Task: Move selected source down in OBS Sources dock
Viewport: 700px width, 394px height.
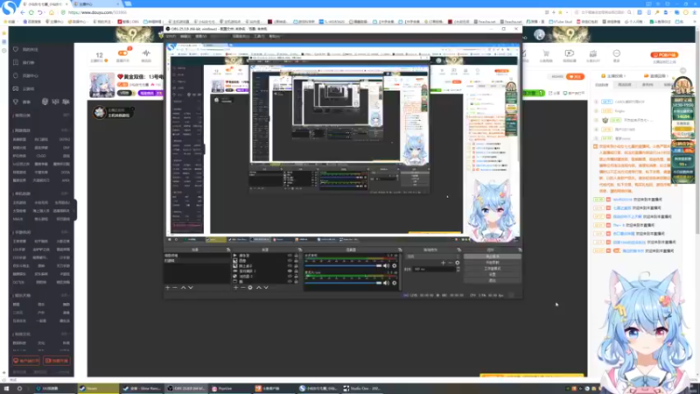Action: [266, 288]
